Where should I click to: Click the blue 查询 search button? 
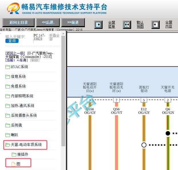(12, 41)
